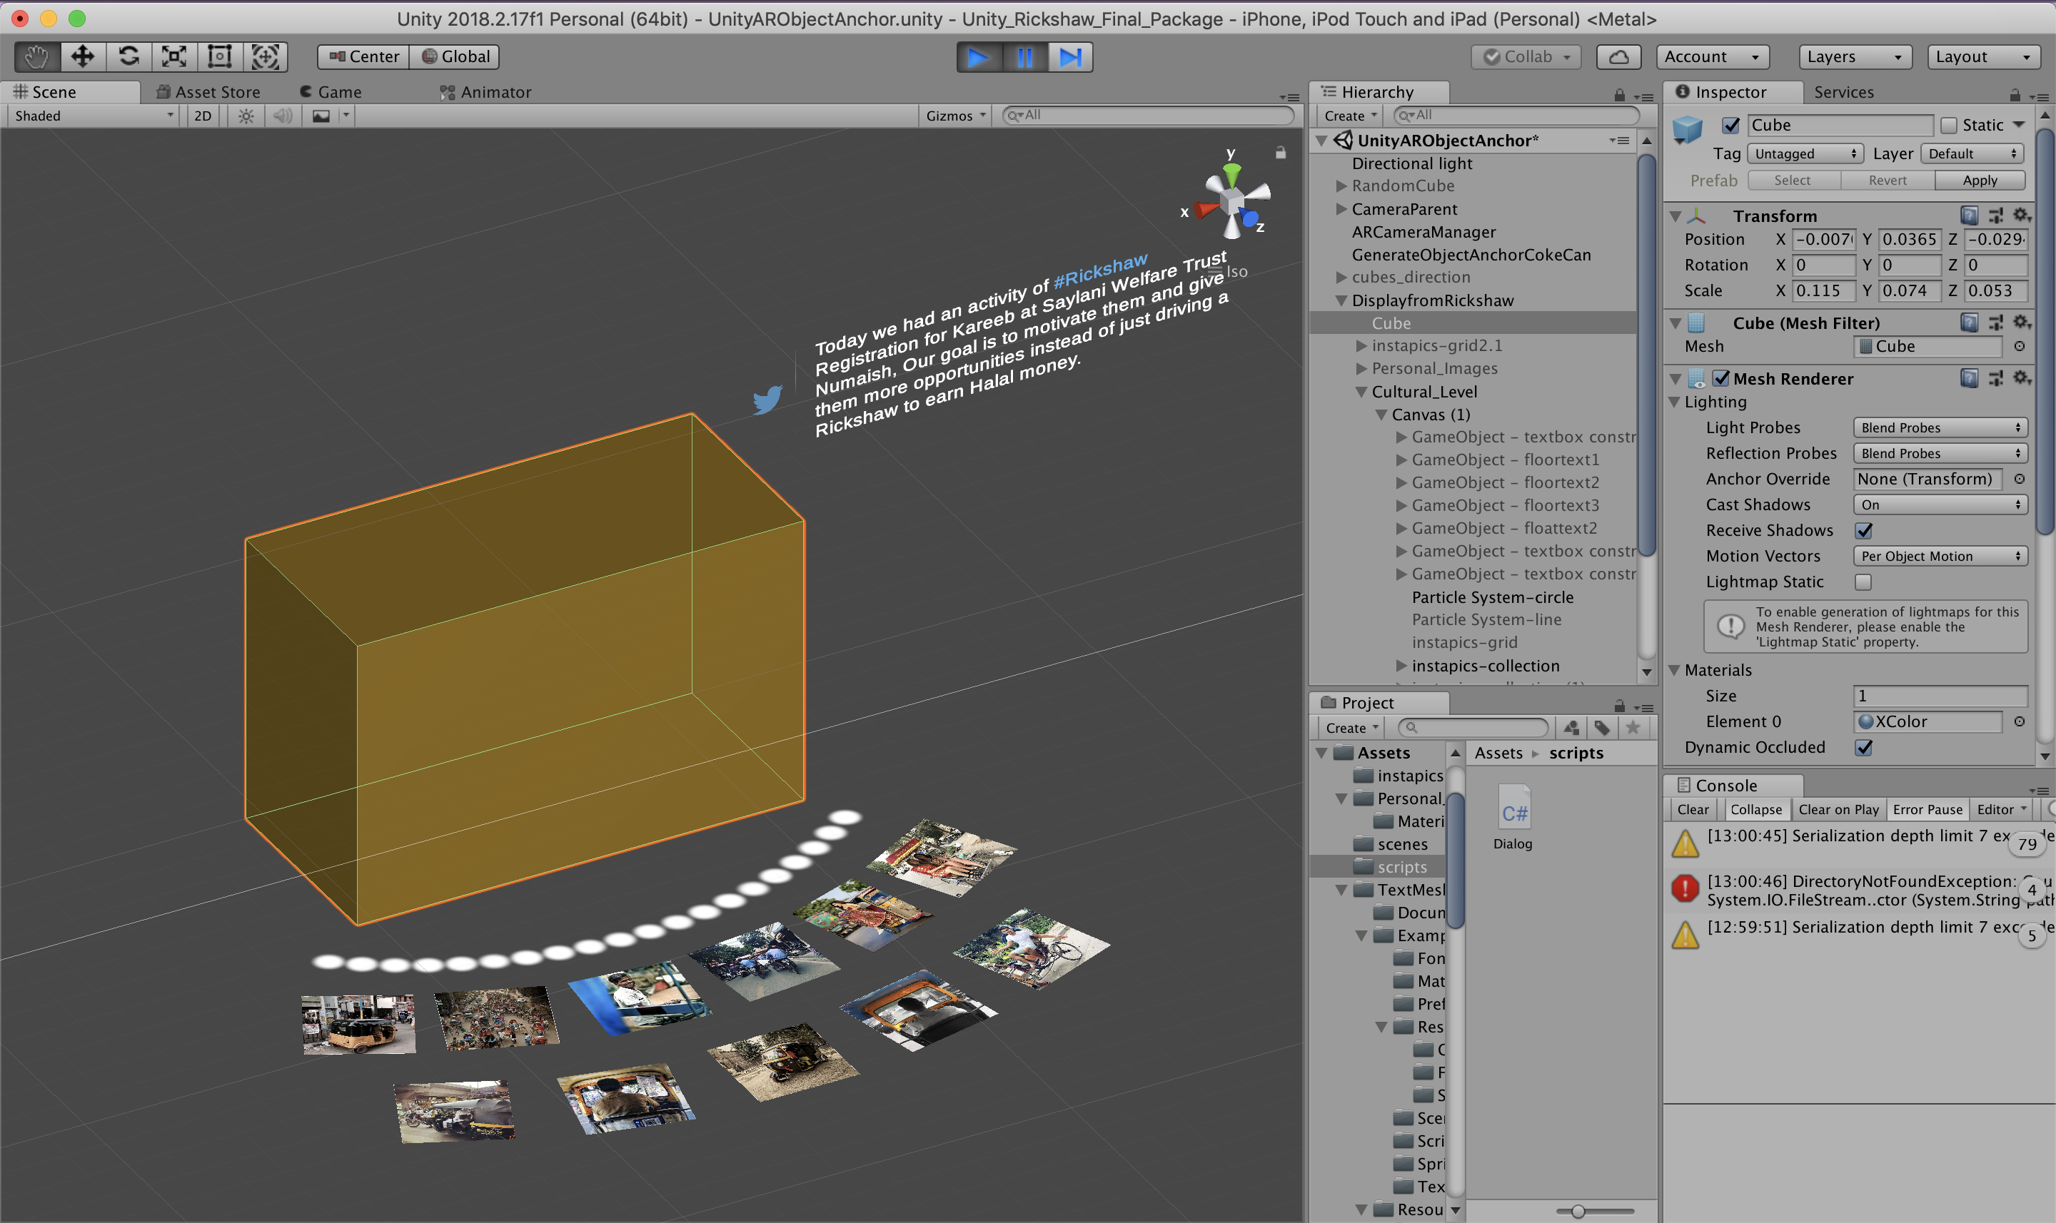
Task: Enable the Static checkbox
Action: pos(1949,126)
